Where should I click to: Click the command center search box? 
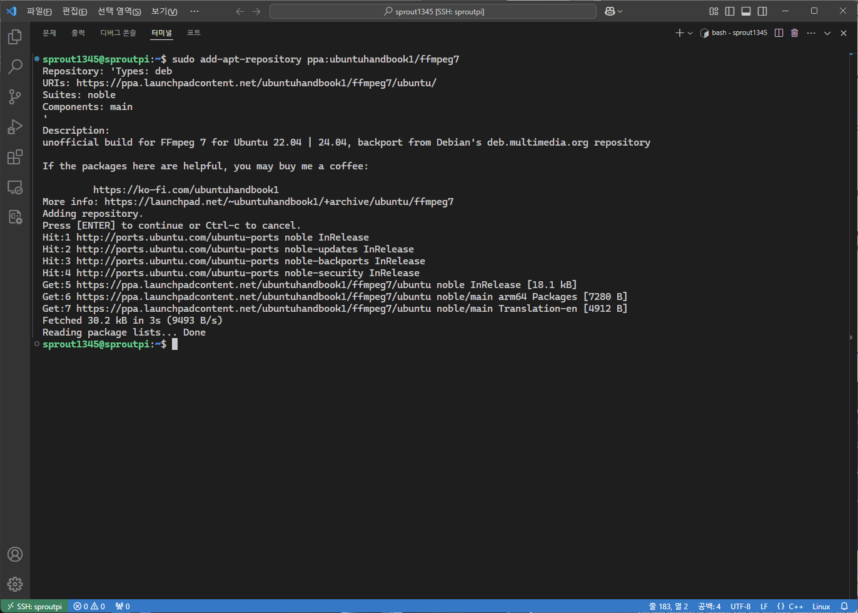pyautogui.click(x=433, y=11)
